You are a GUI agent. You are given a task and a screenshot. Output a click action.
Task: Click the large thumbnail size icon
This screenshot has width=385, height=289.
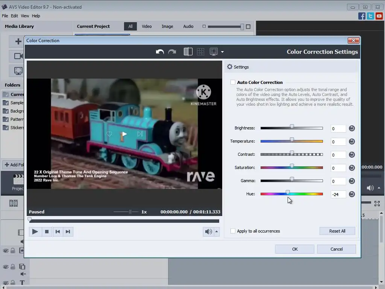coord(248,27)
